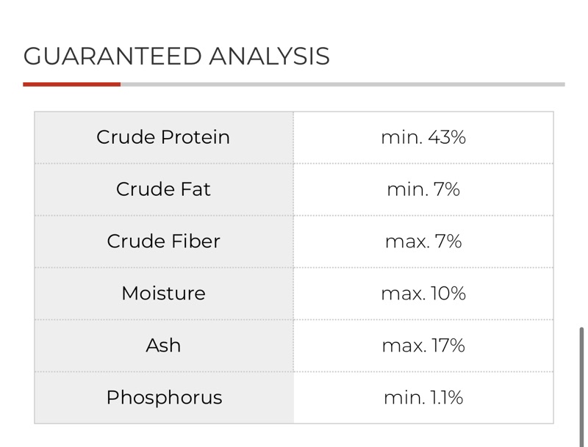The image size is (588, 447).
Task: Click the max. 7% fiber value
Action: point(423,241)
